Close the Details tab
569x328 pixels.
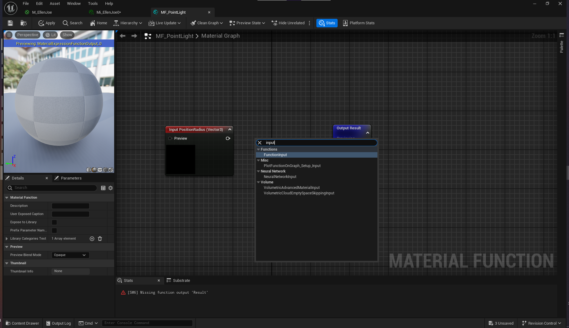coord(47,178)
